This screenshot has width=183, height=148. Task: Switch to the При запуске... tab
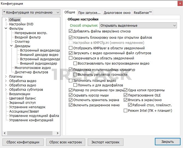coord(89,13)
